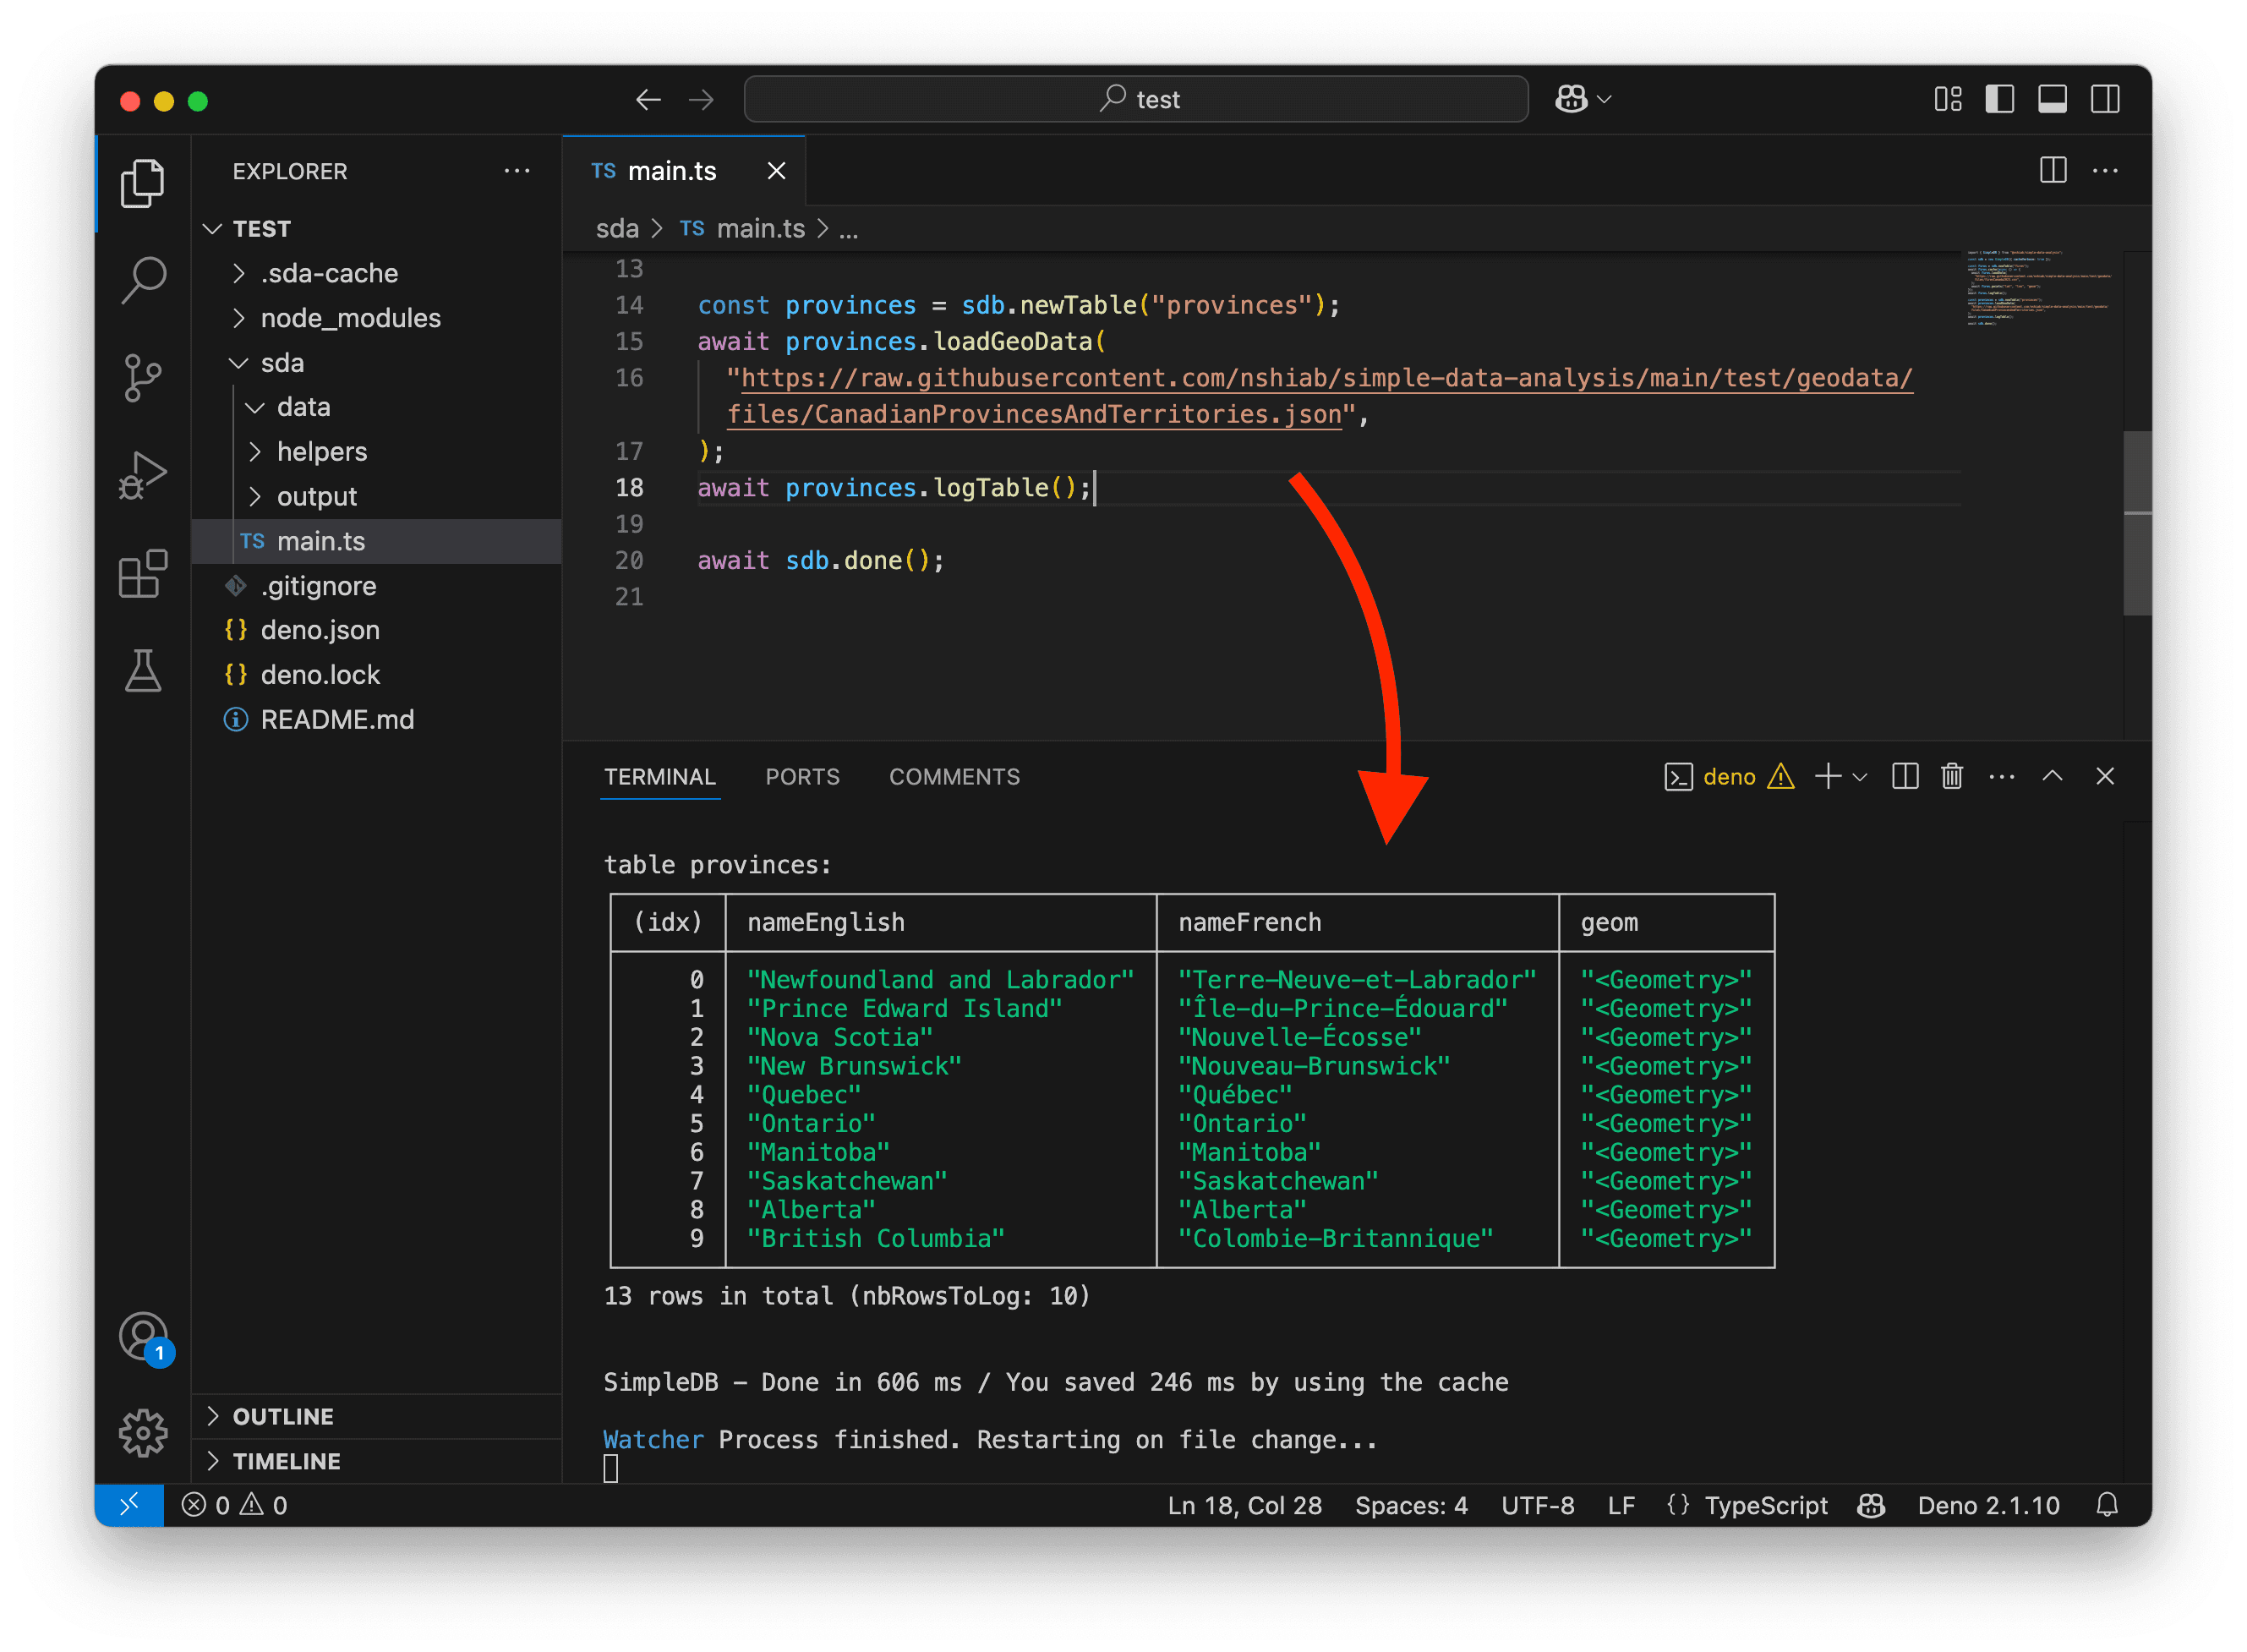Show errors and warnings in status bar

pyautogui.click(x=235, y=1505)
